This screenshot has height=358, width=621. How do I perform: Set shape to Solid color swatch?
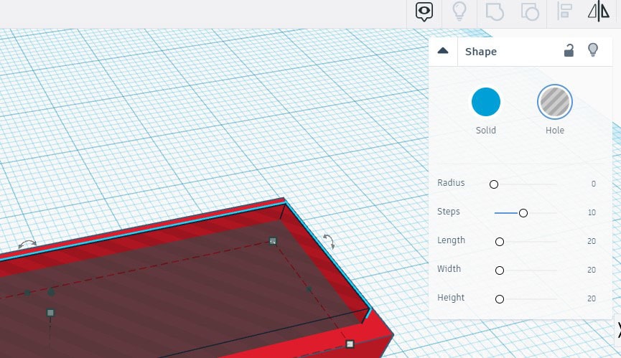pos(485,102)
